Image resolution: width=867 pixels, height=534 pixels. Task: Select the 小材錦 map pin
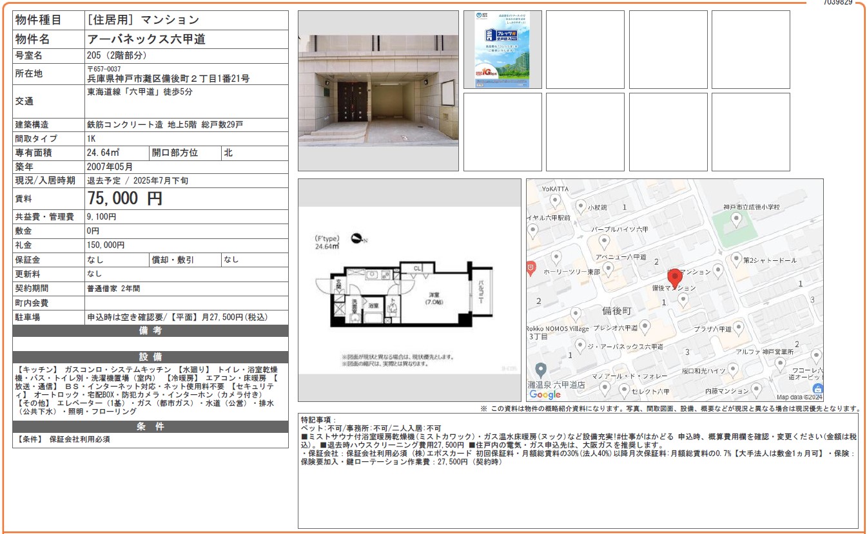pyautogui.click(x=581, y=207)
